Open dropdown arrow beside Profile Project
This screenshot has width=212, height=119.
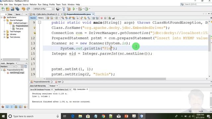point(89,9)
